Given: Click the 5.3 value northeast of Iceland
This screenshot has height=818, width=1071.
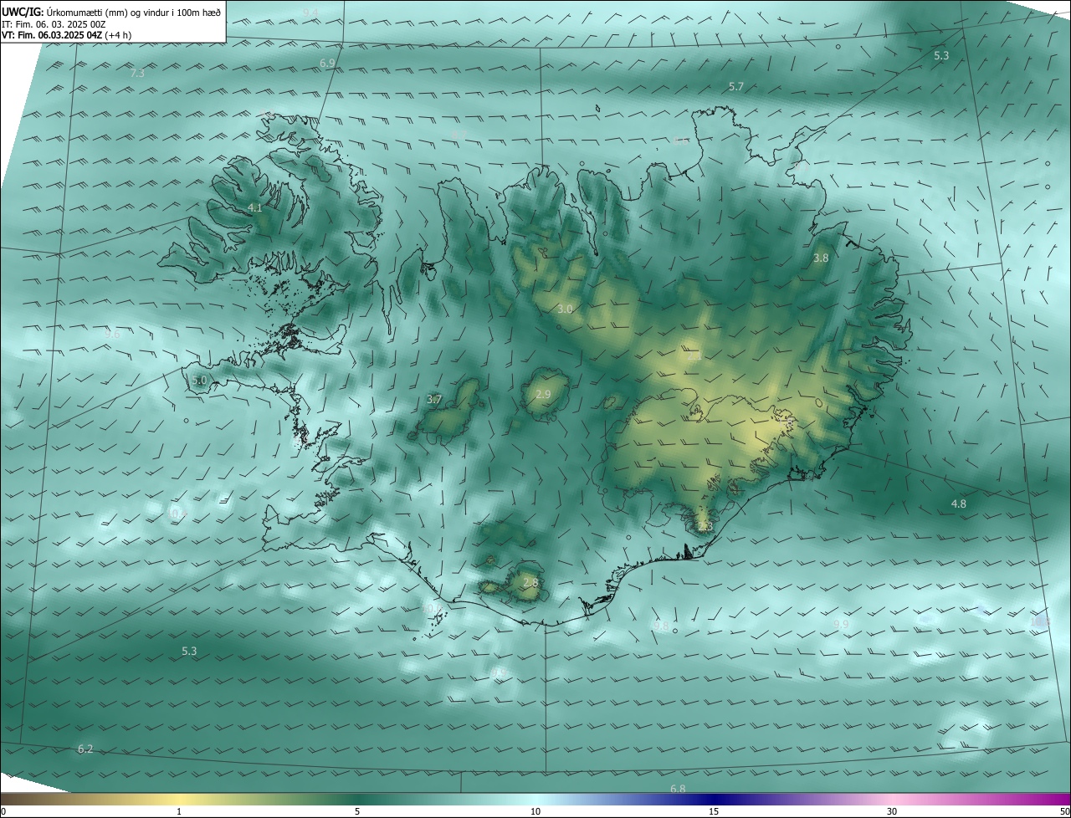Looking at the screenshot, I should tap(941, 56).
